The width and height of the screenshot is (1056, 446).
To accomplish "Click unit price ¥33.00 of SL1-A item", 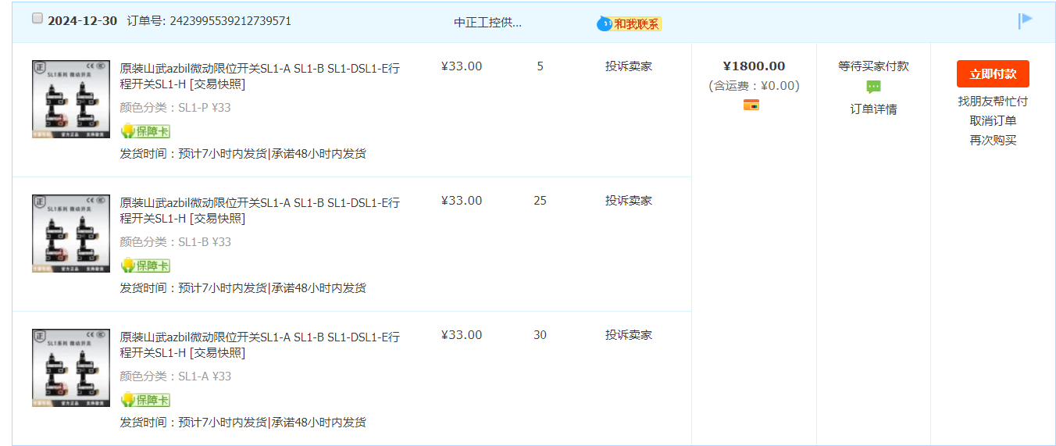I will 462,335.
